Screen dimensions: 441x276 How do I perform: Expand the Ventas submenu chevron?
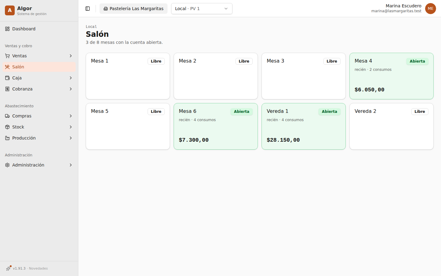coord(71,56)
